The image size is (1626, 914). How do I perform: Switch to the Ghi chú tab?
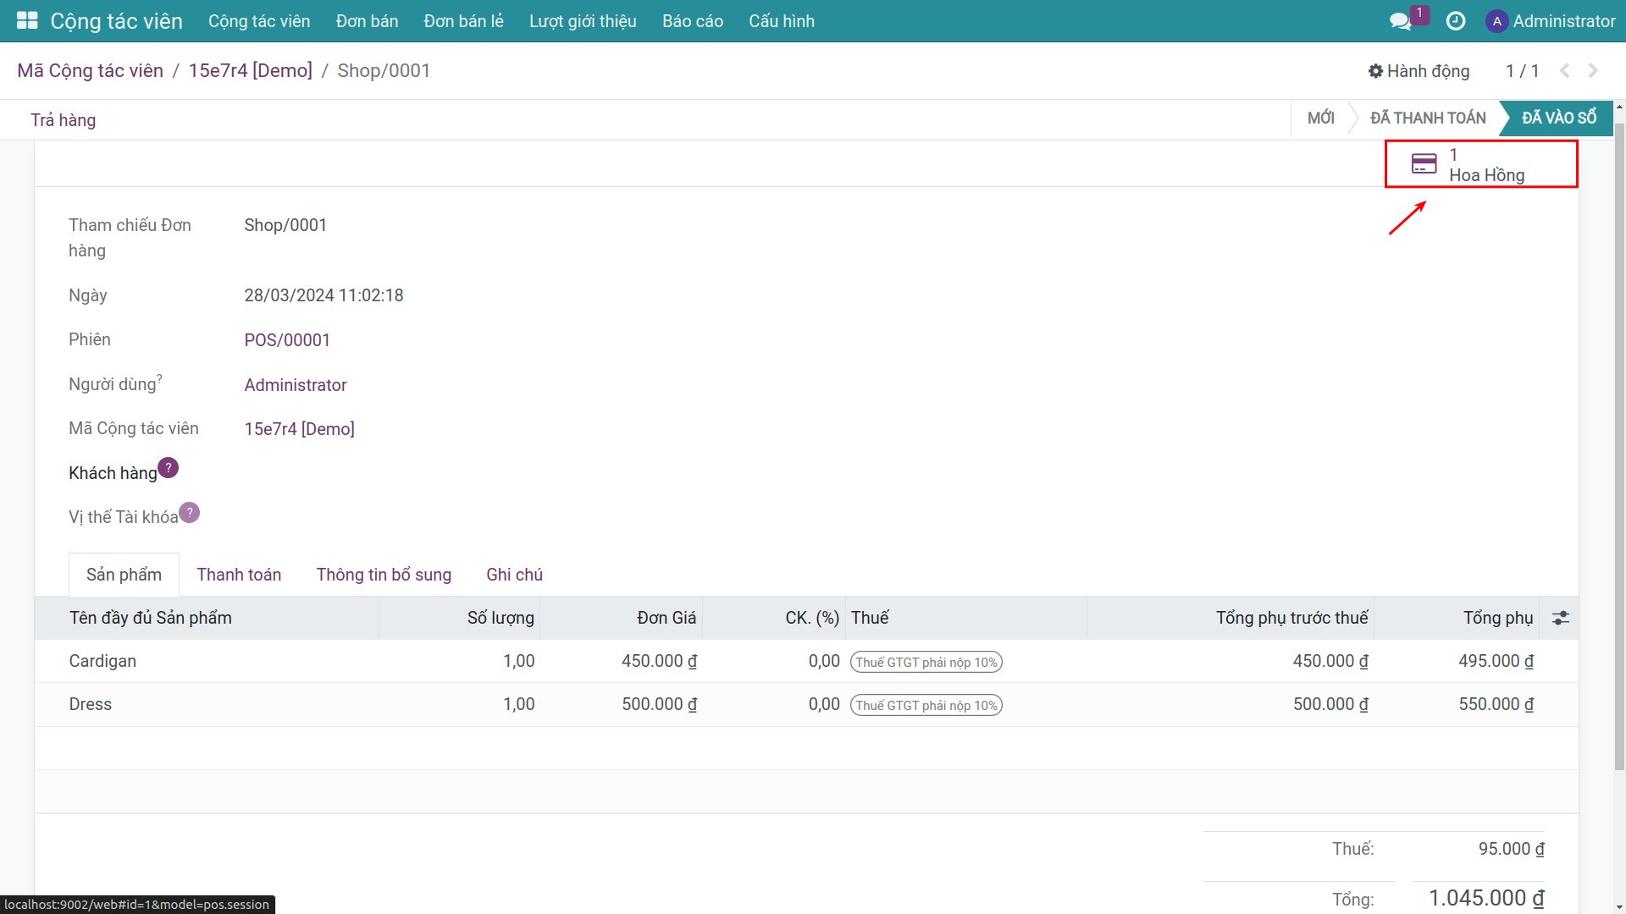[514, 575]
